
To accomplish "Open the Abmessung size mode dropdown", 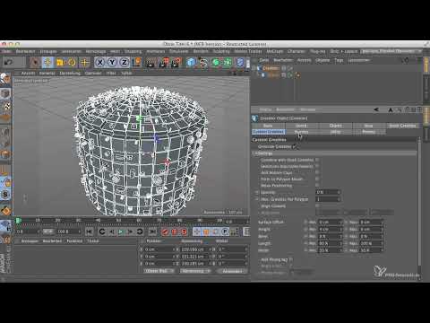I will (194, 271).
